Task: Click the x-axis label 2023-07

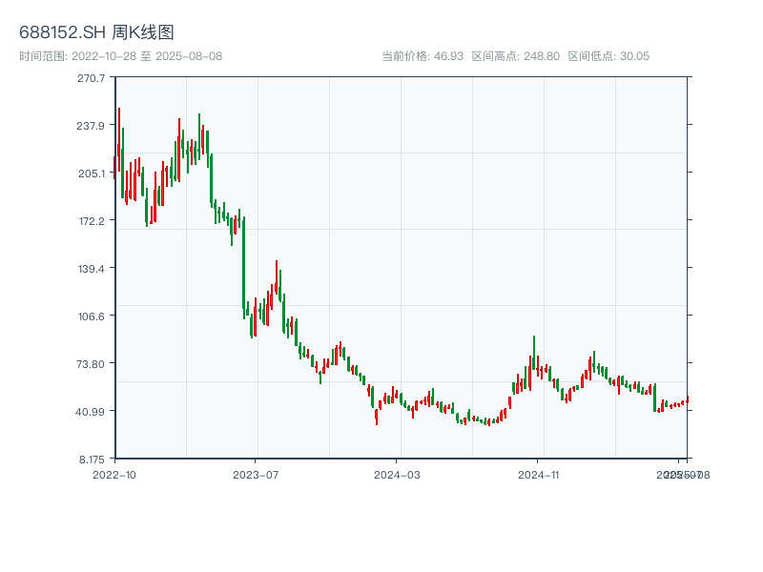Action: (256, 475)
